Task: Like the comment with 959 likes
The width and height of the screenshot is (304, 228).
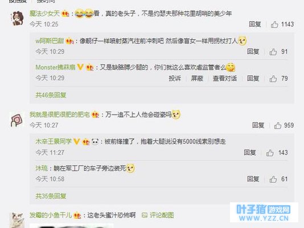Action: click(x=278, y=125)
